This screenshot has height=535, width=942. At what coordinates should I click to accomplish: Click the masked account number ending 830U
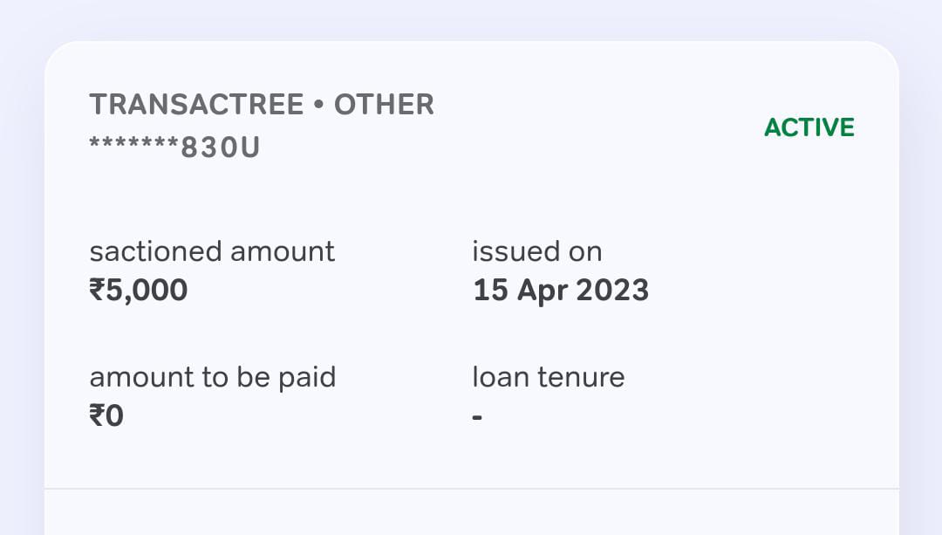click(174, 147)
